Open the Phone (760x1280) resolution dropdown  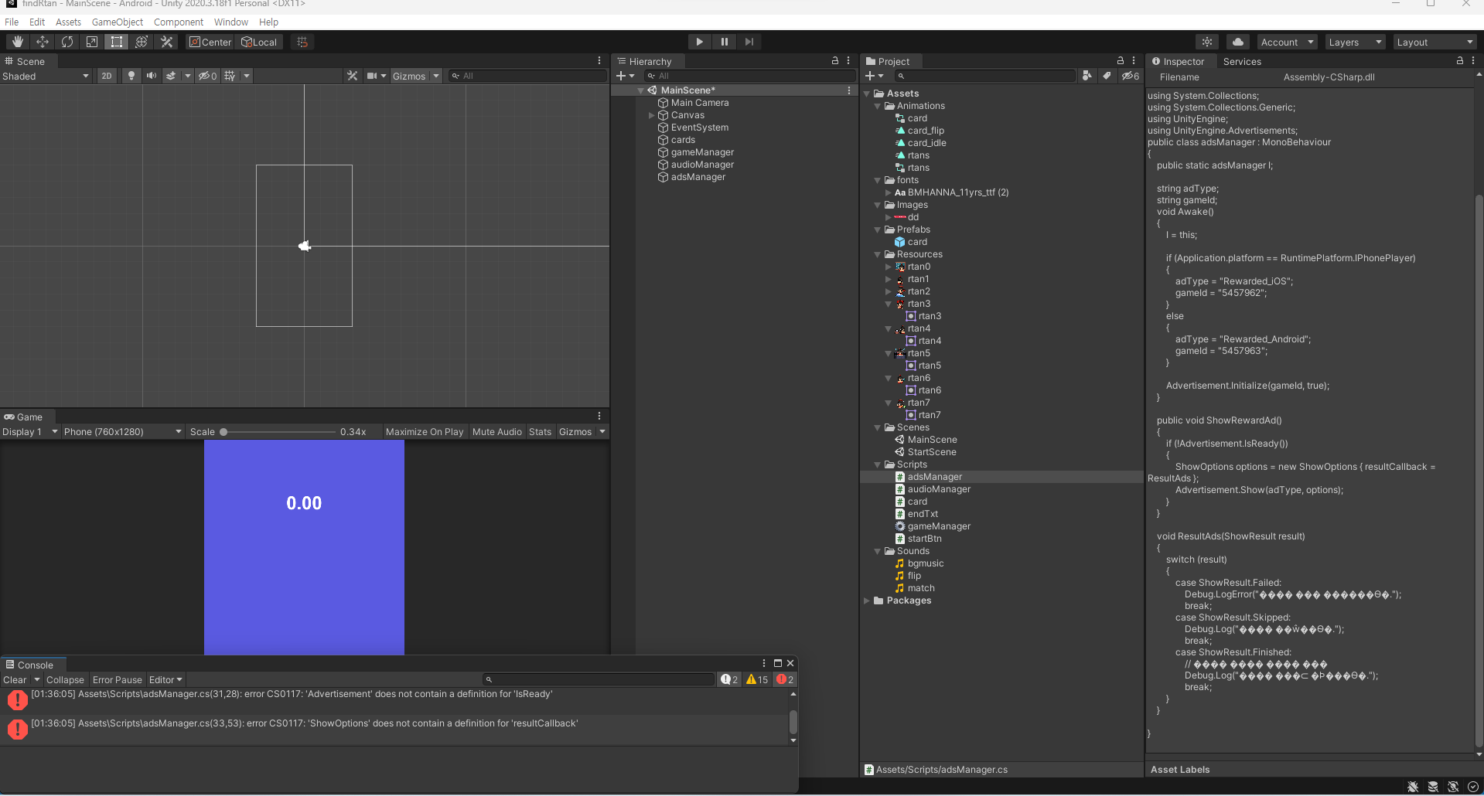pos(123,432)
